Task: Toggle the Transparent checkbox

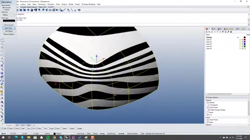Action: (x=209, y=105)
